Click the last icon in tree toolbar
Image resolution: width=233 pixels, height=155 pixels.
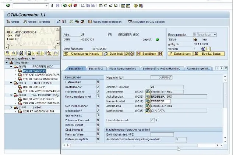(56, 53)
